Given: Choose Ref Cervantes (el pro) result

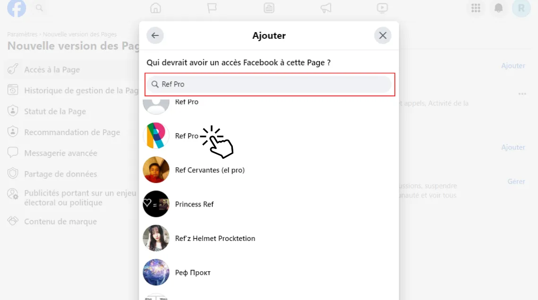Looking at the screenshot, I should coord(210,170).
